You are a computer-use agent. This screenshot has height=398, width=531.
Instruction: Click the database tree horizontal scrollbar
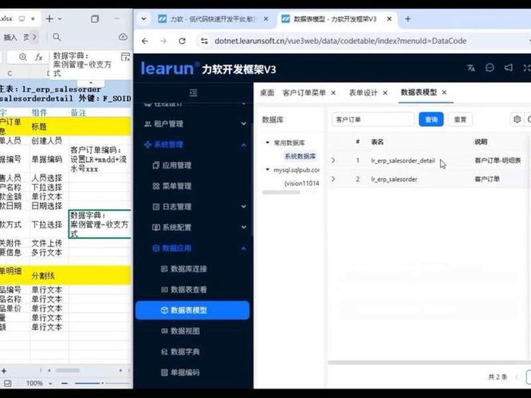[281, 192]
